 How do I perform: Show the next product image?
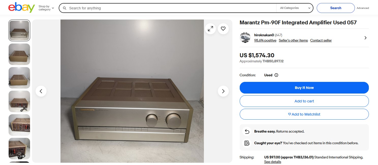click(x=223, y=91)
